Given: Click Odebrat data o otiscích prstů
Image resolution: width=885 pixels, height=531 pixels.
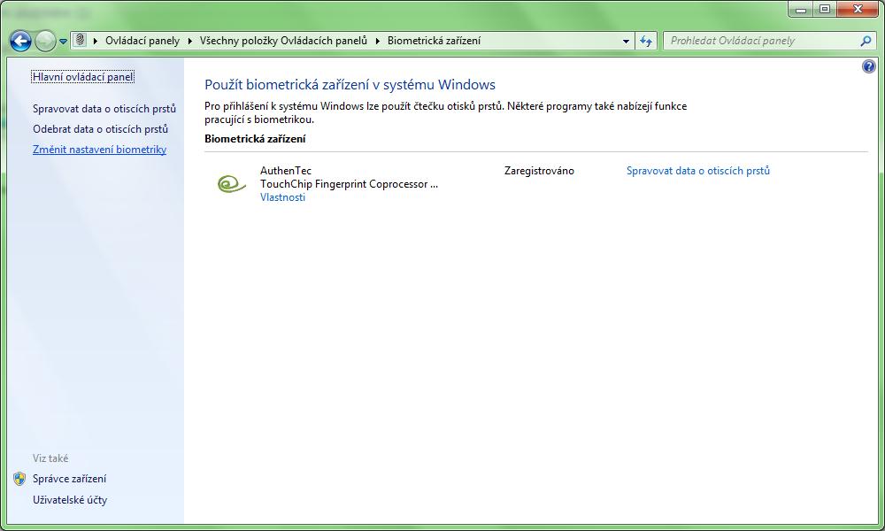Looking at the screenshot, I should tap(100, 129).
